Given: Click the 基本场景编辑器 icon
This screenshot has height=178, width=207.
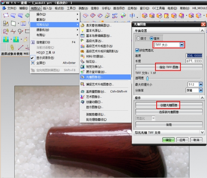Looking at the screenshot, I should (x=82, y=36).
